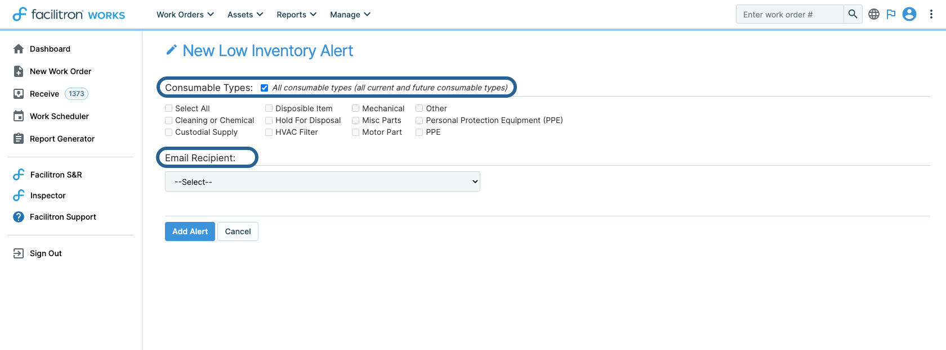Click the Add Alert button
This screenshot has height=350, width=946.
click(x=190, y=231)
